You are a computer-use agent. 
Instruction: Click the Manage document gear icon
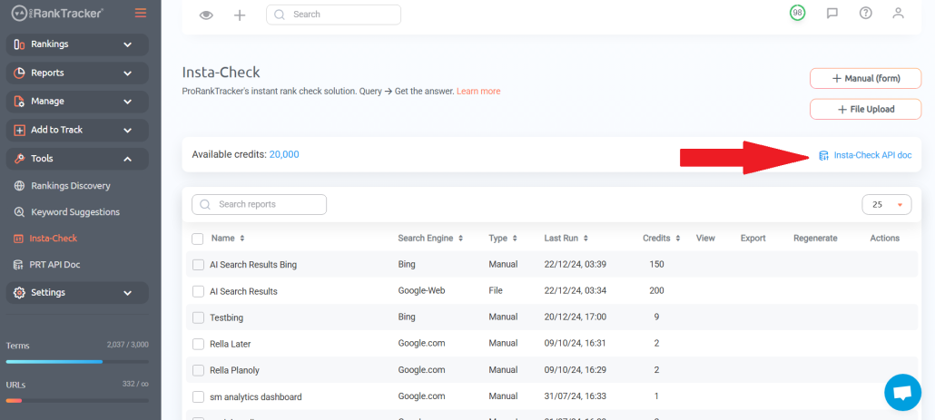(x=19, y=102)
